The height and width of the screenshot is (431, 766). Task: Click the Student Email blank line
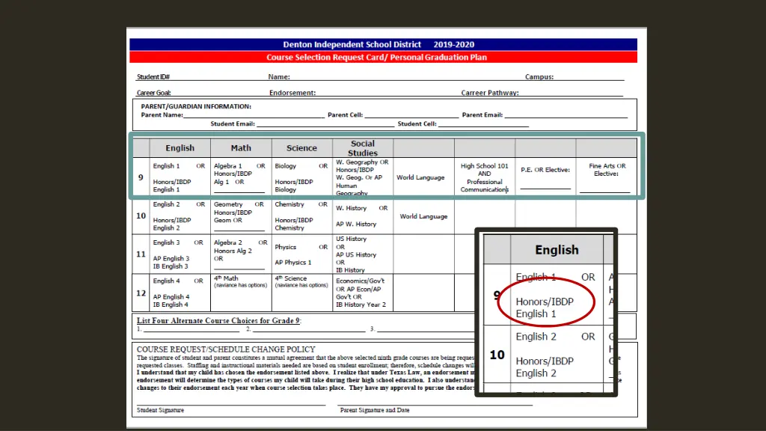[325, 124]
